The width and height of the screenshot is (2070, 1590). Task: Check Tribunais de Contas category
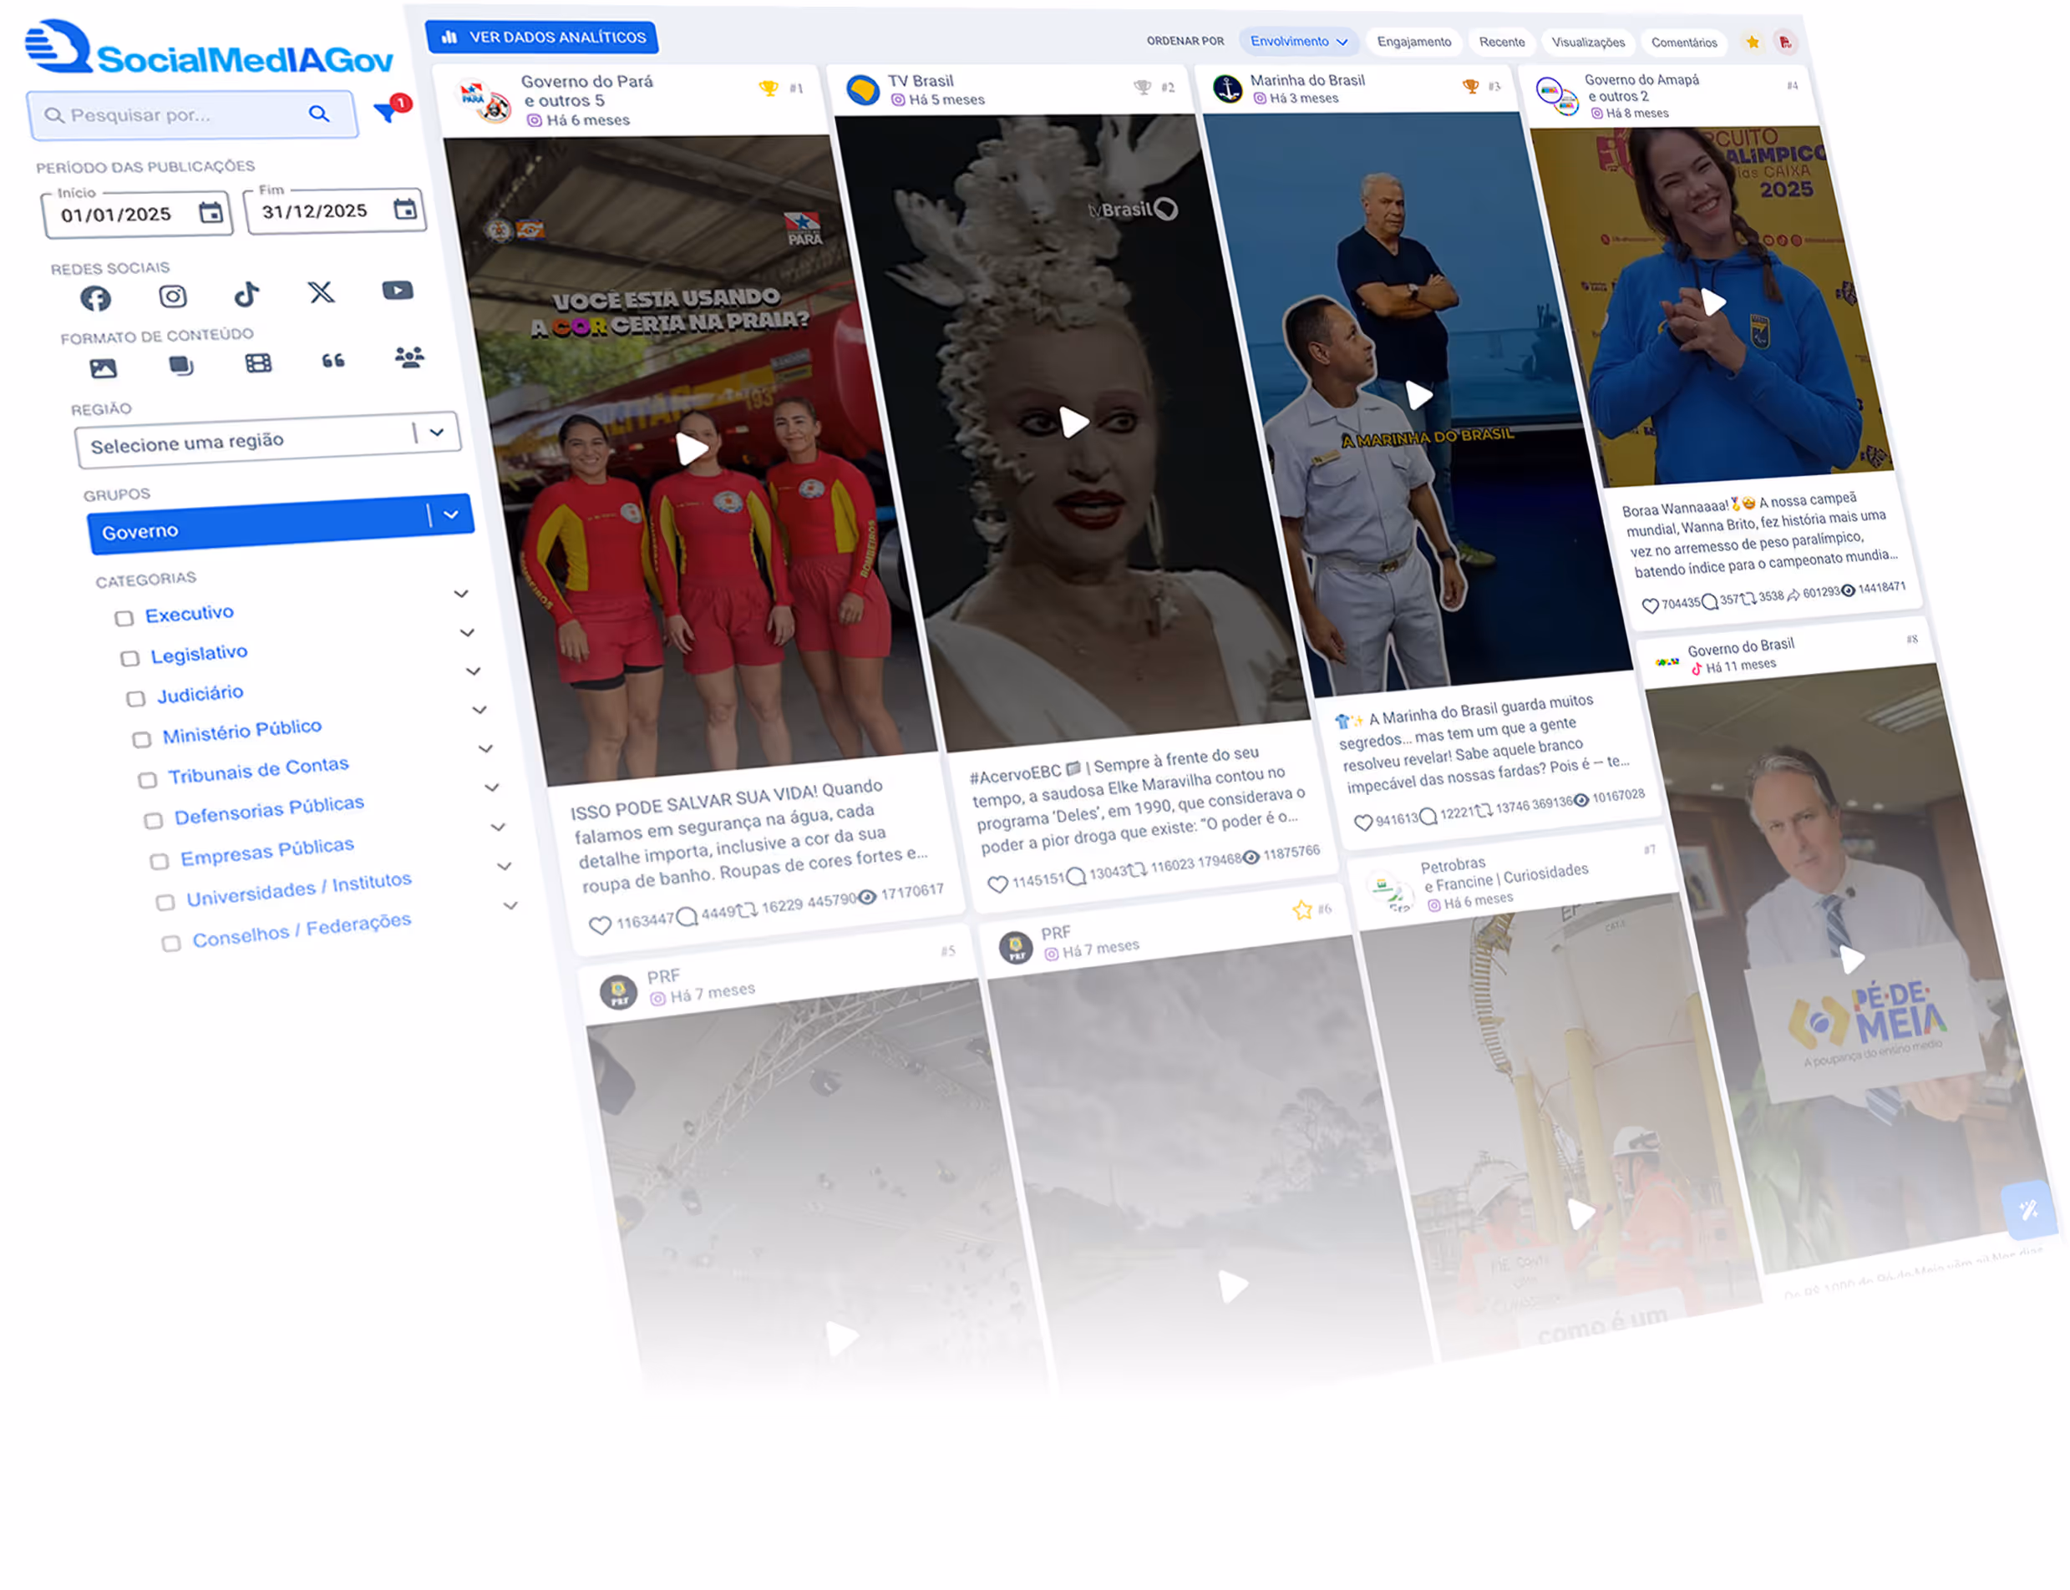tap(147, 780)
